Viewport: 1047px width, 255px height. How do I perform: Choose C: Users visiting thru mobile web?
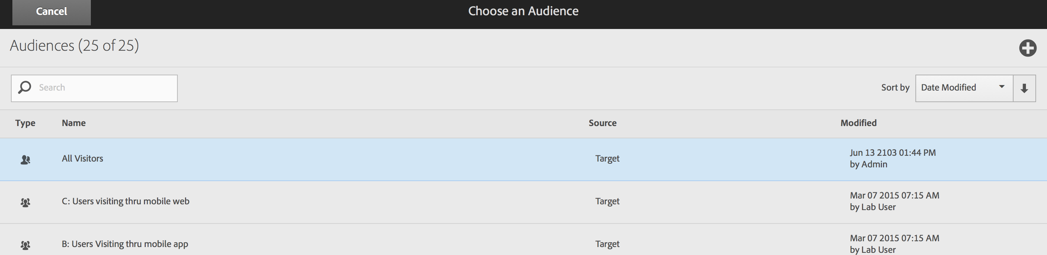pos(125,201)
